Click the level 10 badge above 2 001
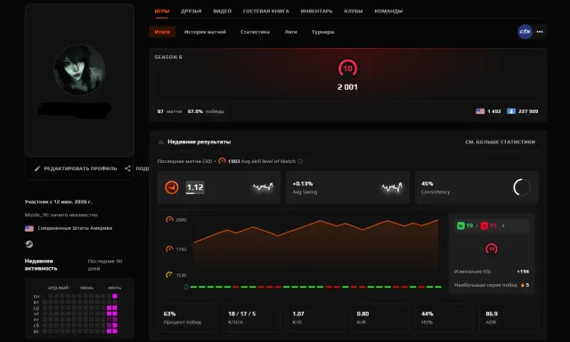 point(347,69)
